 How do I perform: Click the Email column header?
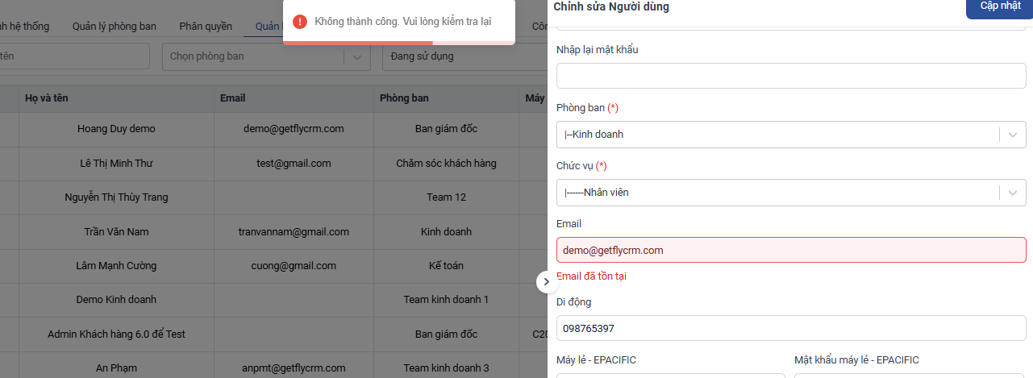[232, 98]
